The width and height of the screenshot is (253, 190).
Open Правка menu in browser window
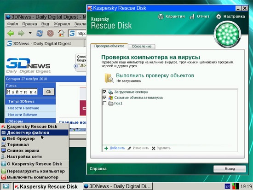(30, 24)
